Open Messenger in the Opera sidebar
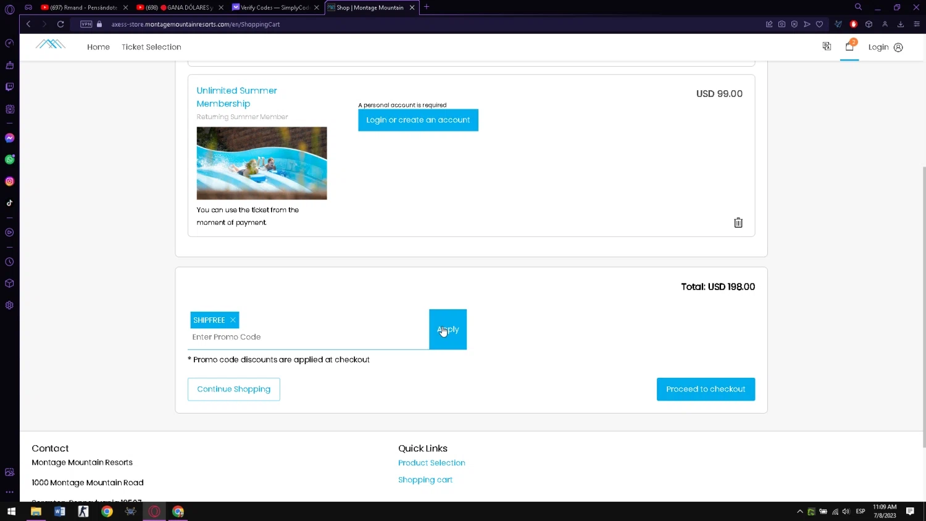Image resolution: width=926 pixels, height=521 pixels. [x=9, y=138]
